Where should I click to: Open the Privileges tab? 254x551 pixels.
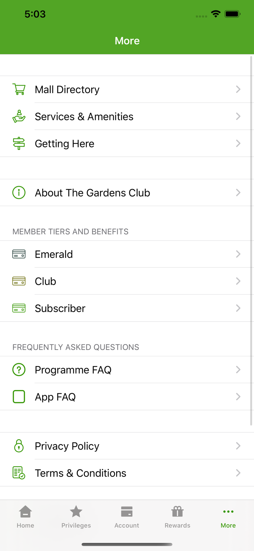coord(76,516)
